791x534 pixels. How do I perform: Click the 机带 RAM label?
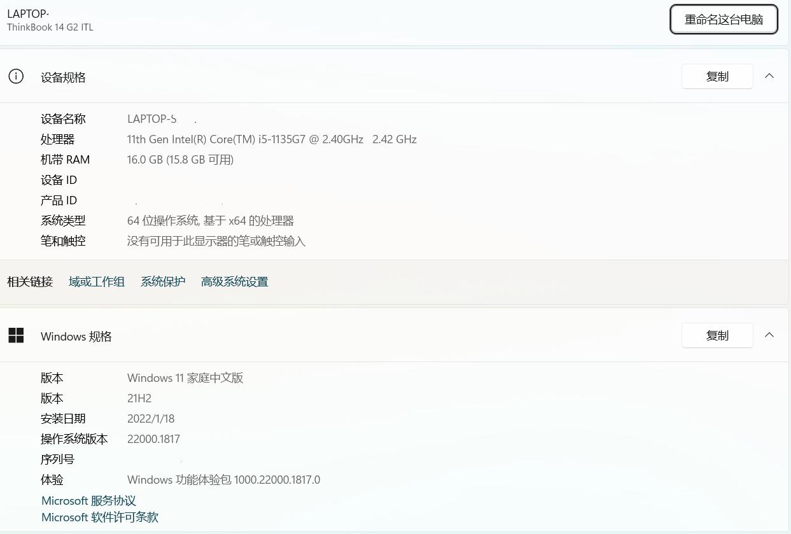click(65, 160)
